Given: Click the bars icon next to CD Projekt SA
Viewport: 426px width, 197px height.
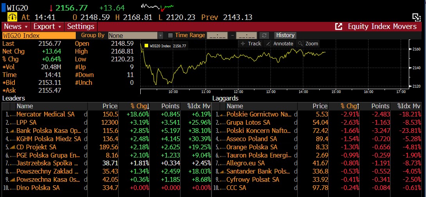Looking at the screenshot, I should (13, 147).
